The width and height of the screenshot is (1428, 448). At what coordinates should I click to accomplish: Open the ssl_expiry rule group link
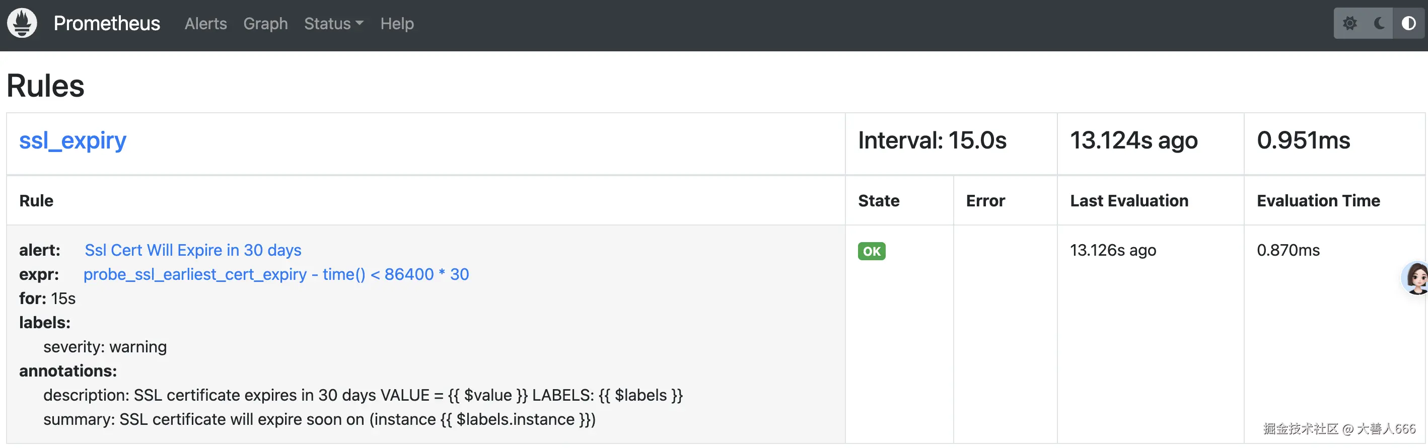coord(73,140)
